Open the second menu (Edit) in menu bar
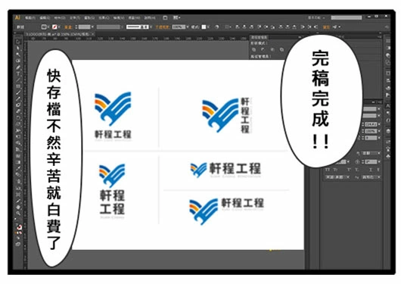 (45, 17)
